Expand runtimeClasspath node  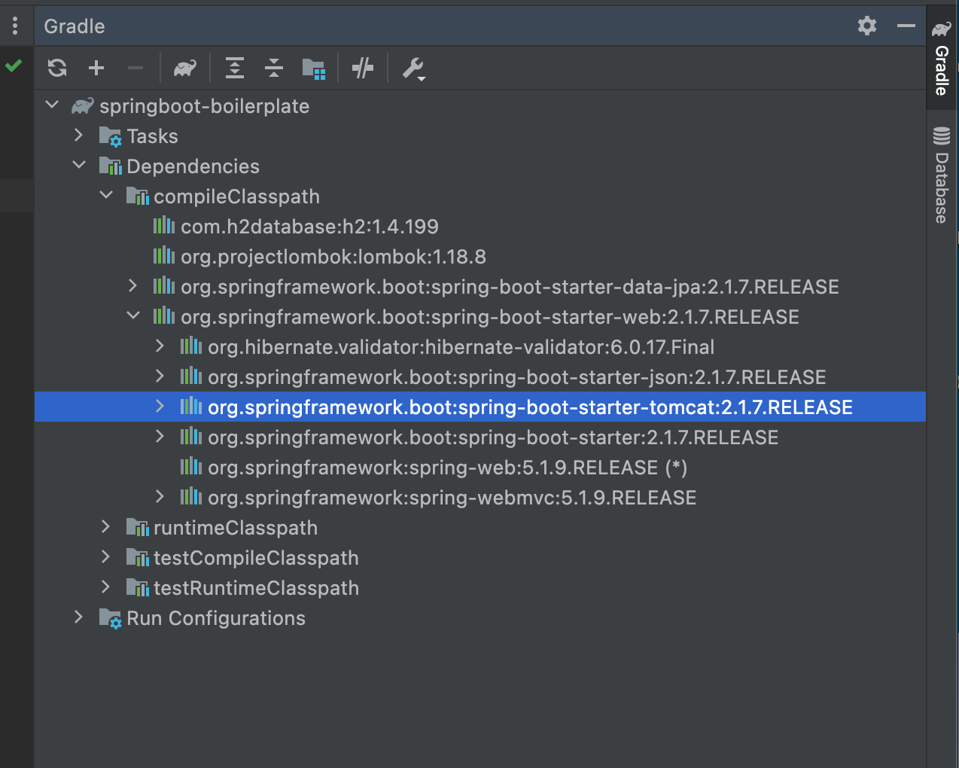pos(106,527)
